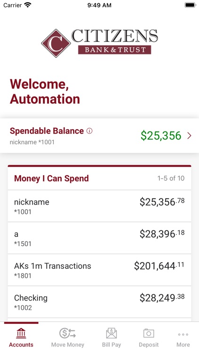The width and height of the screenshot is (199, 355).
Task: Tap the battery icon in status bar
Action: (190, 5)
